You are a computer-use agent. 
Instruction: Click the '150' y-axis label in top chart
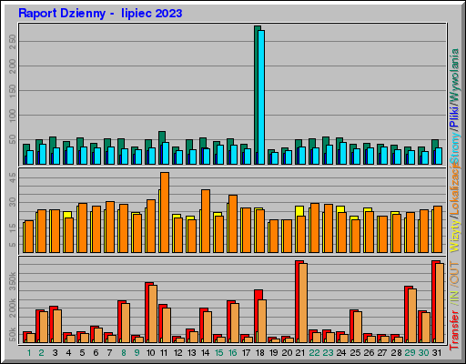pyautogui.click(x=13, y=91)
